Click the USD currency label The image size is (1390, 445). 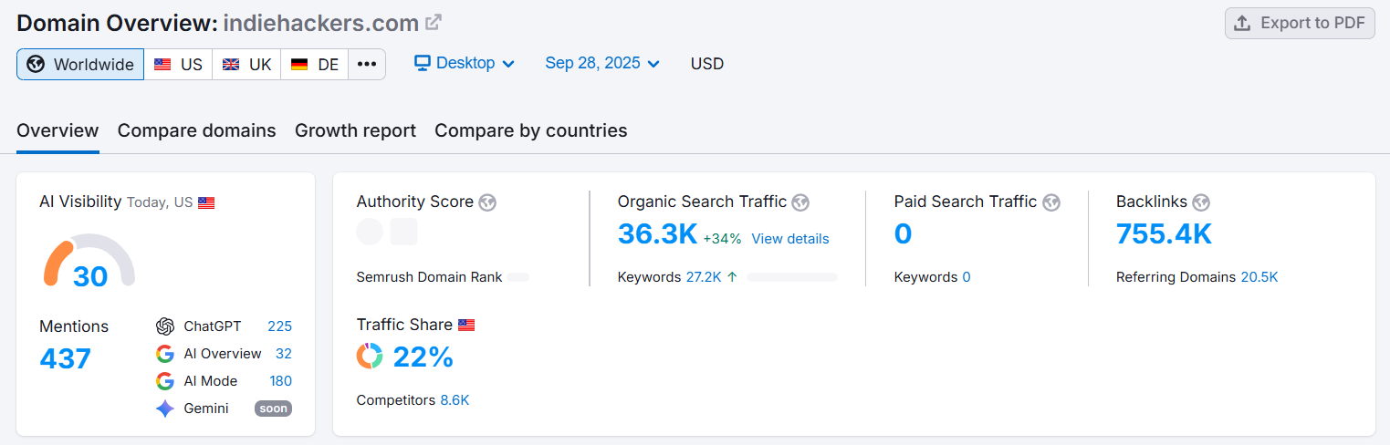point(707,64)
